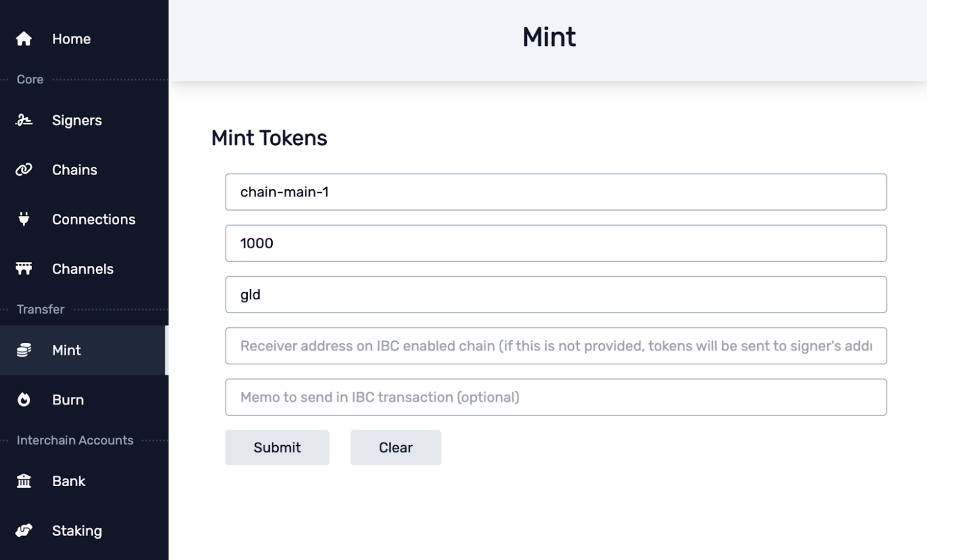Submit the mint tokens form
This screenshot has width=968, height=560.
click(277, 448)
